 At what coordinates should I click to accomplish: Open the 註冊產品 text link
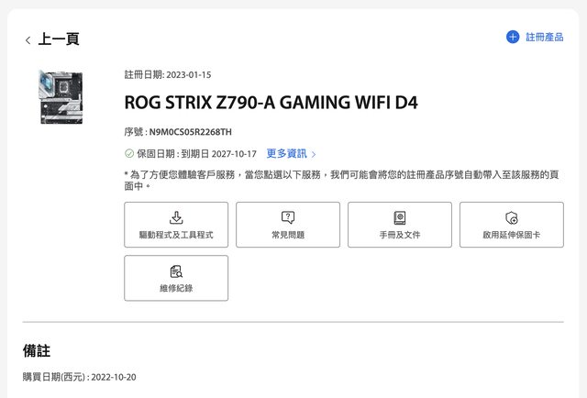(544, 38)
